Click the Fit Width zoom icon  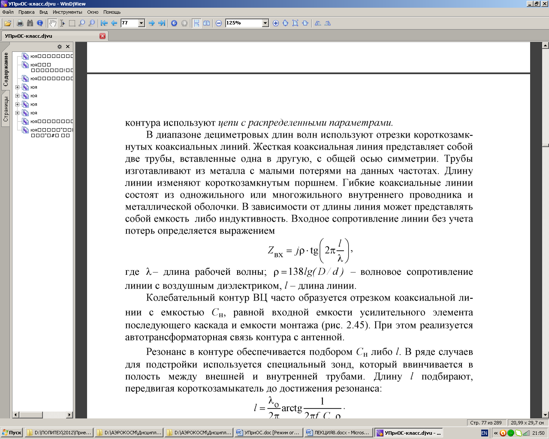pos(286,23)
